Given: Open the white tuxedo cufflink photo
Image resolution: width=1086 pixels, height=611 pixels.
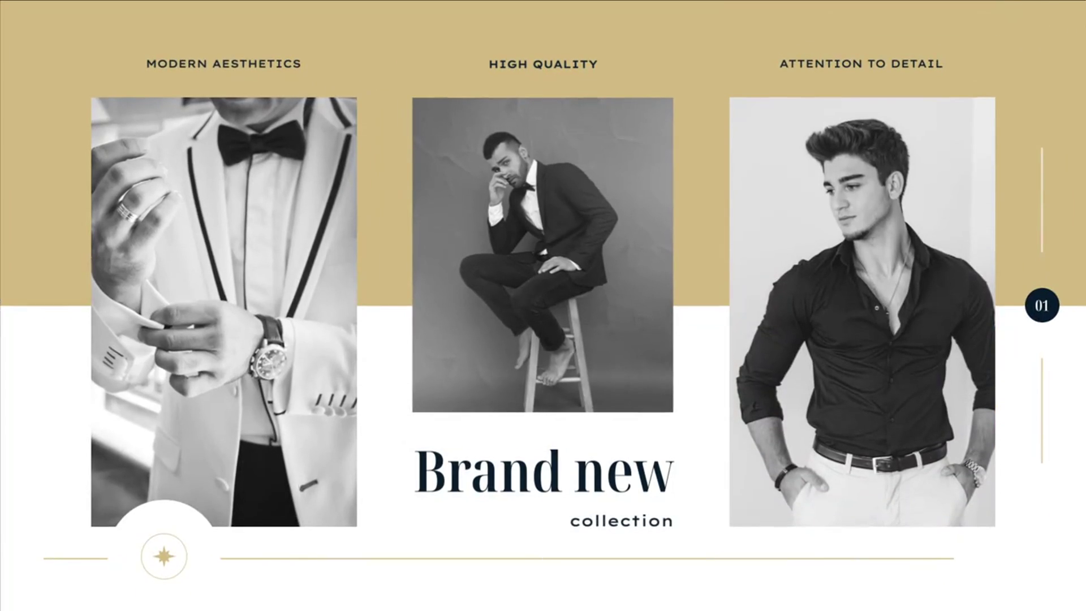Looking at the screenshot, I should (224, 312).
